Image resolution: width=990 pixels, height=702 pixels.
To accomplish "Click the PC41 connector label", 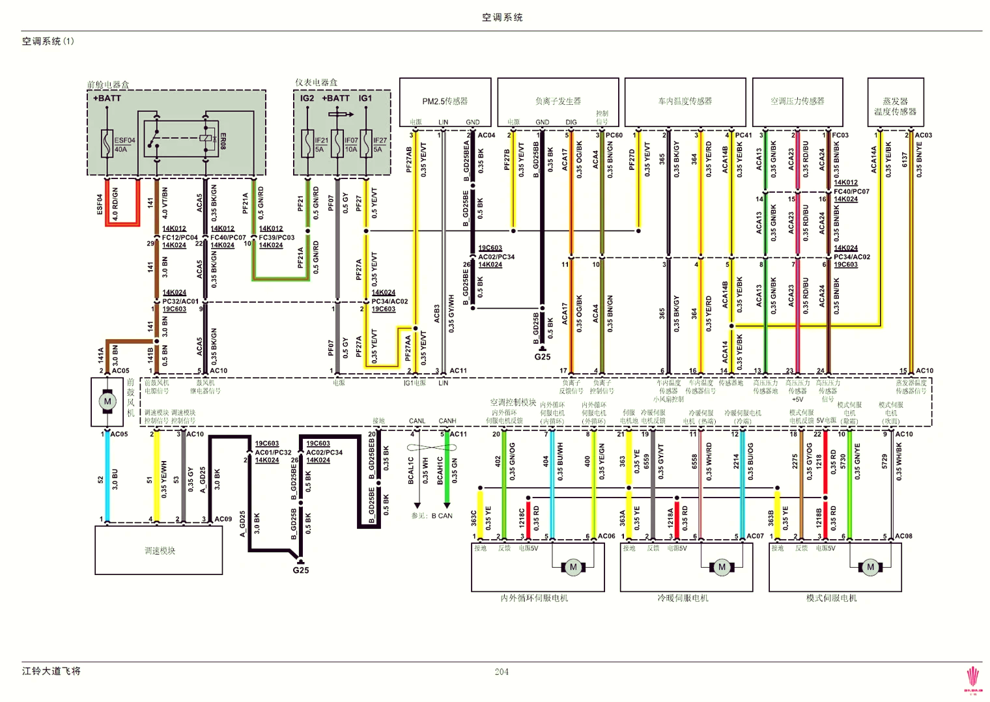I will click(x=744, y=135).
